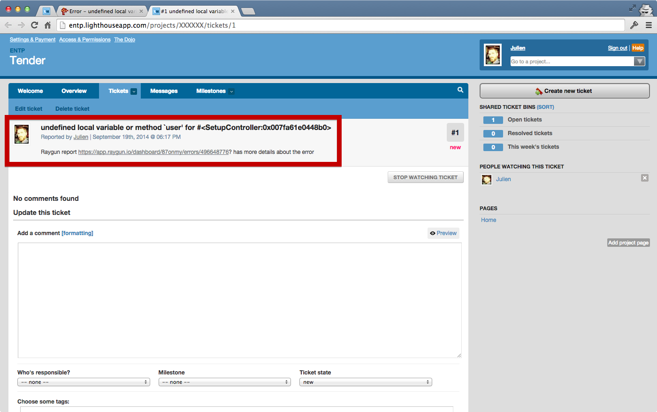Open the Tickets tab

click(x=118, y=91)
